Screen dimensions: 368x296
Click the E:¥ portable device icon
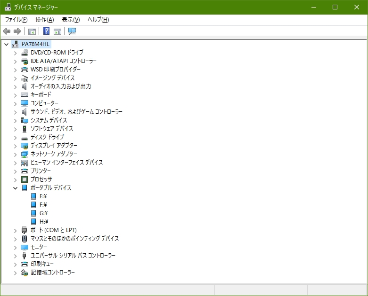coord(33,196)
